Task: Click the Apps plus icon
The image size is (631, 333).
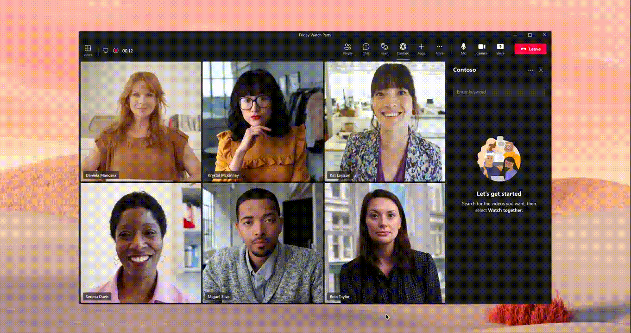Action: [x=421, y=48]
